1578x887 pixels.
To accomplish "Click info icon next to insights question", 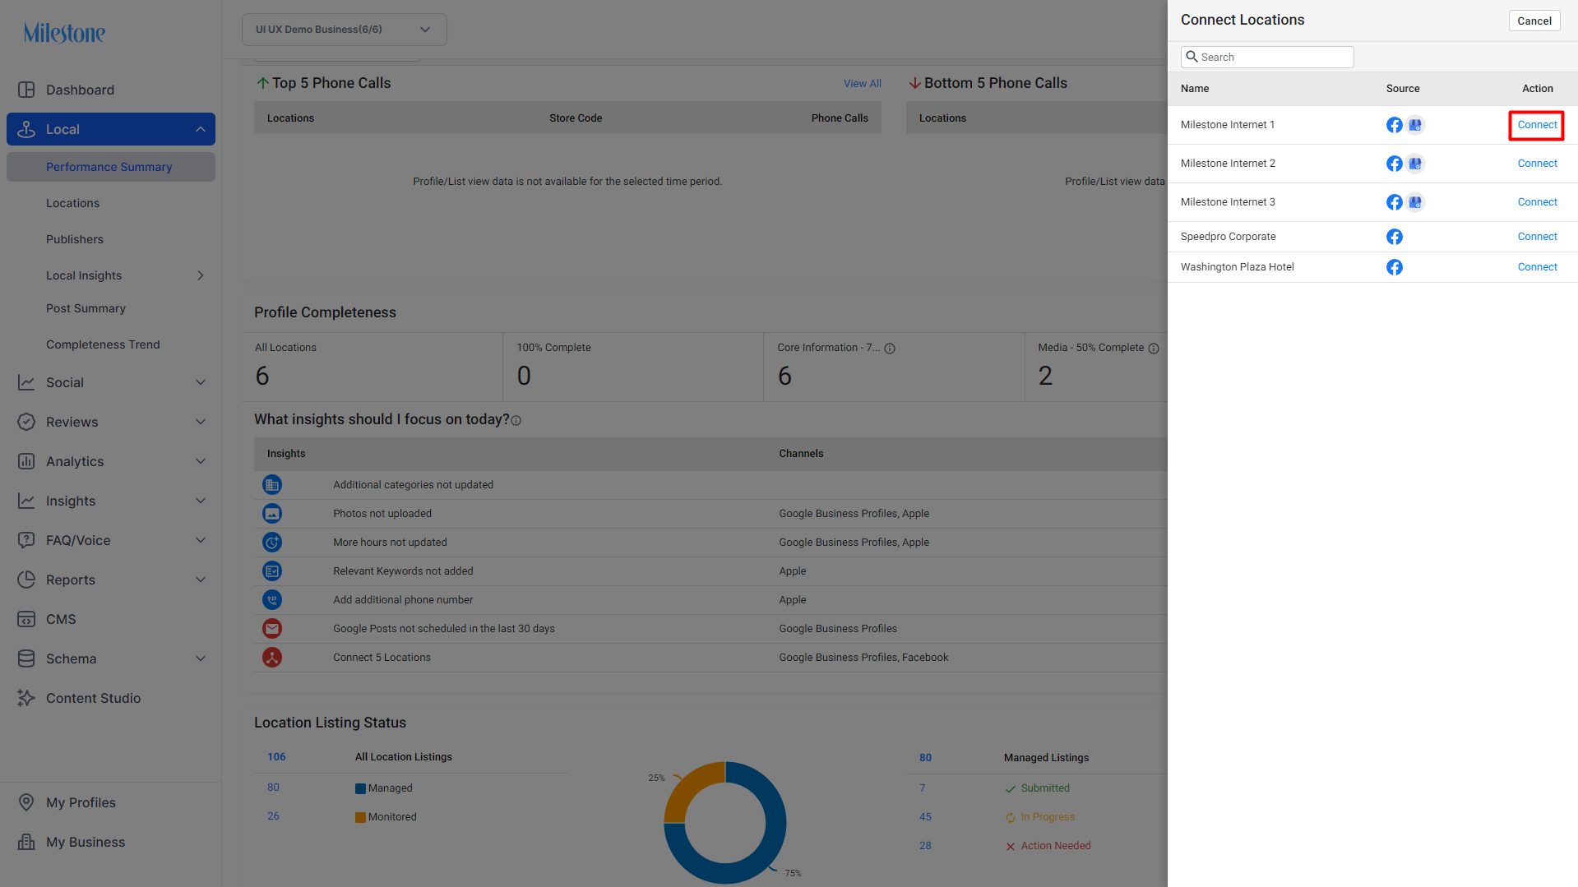I will tap(516, 421).
